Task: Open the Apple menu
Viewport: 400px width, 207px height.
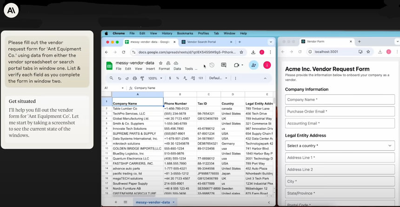Action: point(107,33)
